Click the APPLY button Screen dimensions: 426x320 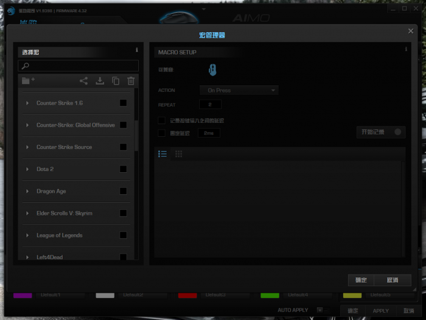pos(380,311)
